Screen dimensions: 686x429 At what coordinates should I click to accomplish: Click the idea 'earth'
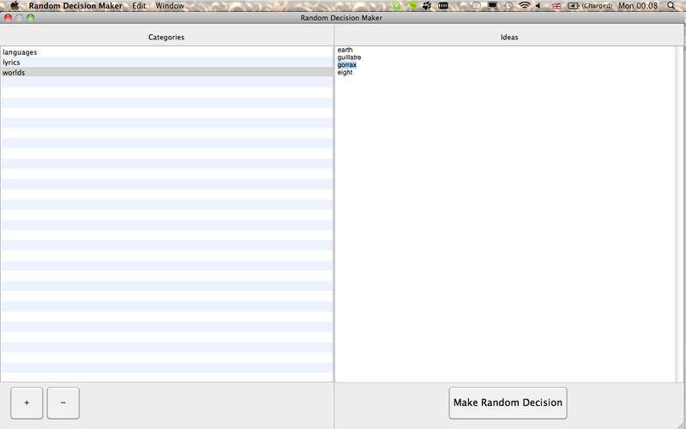pos(345,50)
